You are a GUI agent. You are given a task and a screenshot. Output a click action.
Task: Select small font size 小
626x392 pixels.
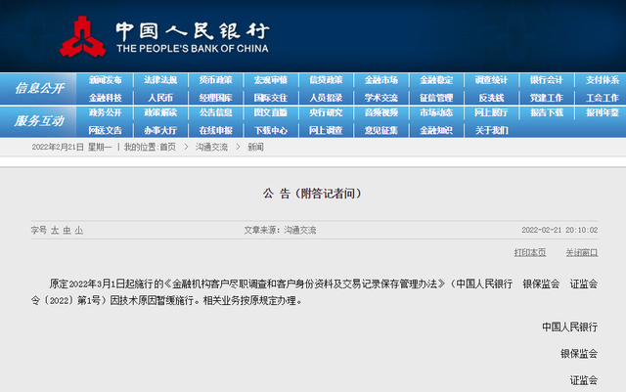point(78,230)
